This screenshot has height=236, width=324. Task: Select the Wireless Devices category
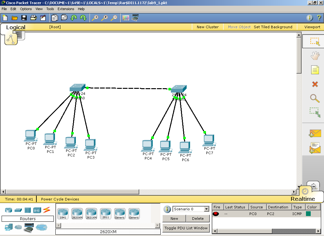[37, 210]
